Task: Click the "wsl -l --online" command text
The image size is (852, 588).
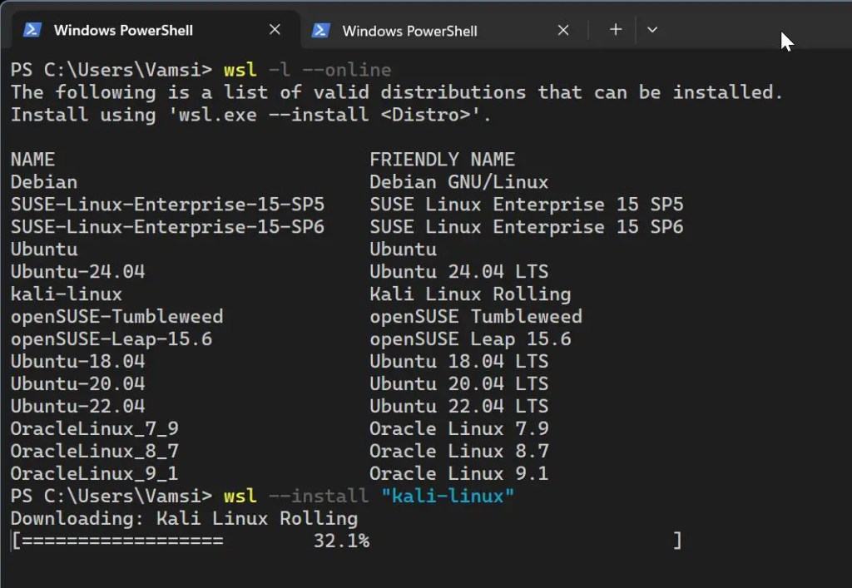Action: [307, 69]
